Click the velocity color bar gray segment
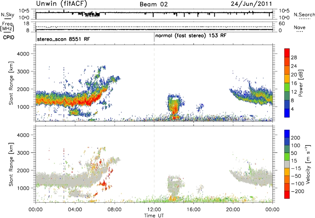Viewport: 315px width, 218px height. coord(287,164)
